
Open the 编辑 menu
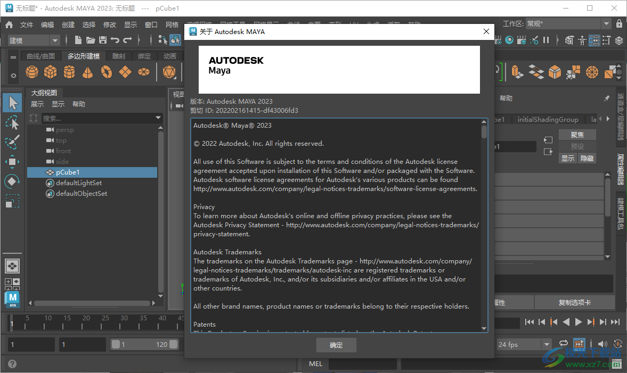pos(47,25)
